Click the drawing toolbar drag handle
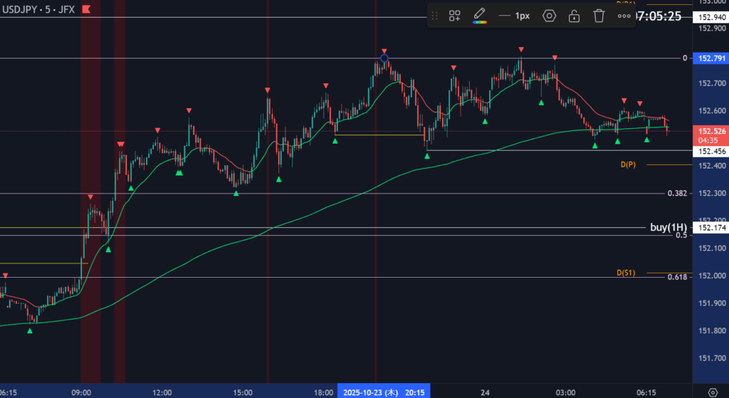Image resolution: width=729 pixels, height=398 pixels. point(435,16)
